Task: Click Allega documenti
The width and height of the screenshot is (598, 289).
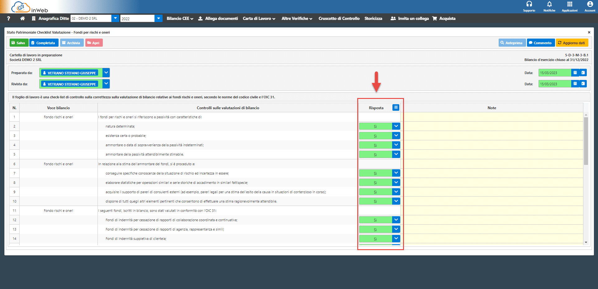Action: 218,18
